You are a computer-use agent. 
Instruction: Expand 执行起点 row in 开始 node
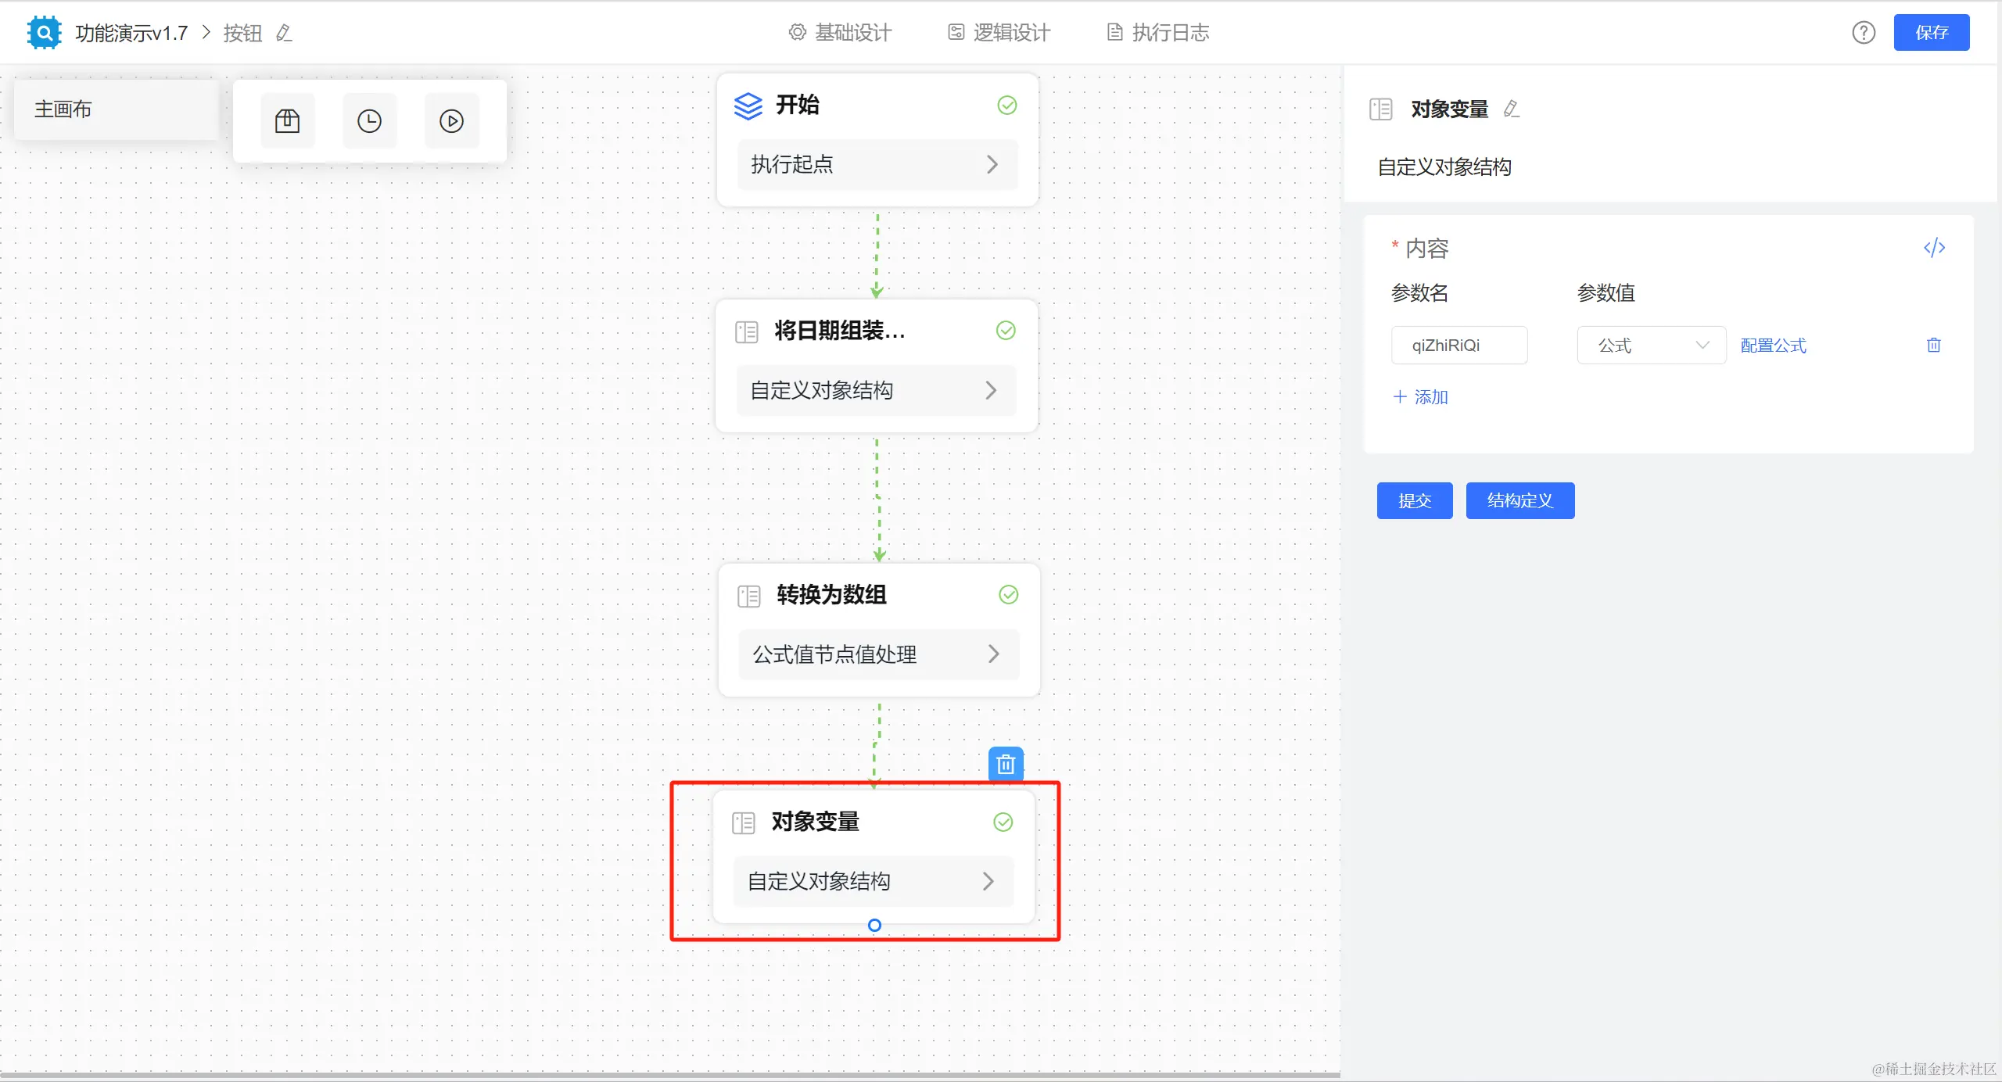pos(992,164)
